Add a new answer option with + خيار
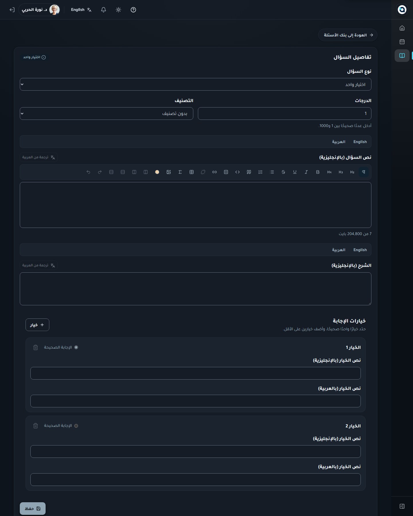 37,325
